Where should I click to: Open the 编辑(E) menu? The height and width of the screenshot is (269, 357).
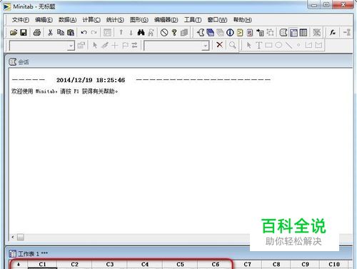pos(44,20)
